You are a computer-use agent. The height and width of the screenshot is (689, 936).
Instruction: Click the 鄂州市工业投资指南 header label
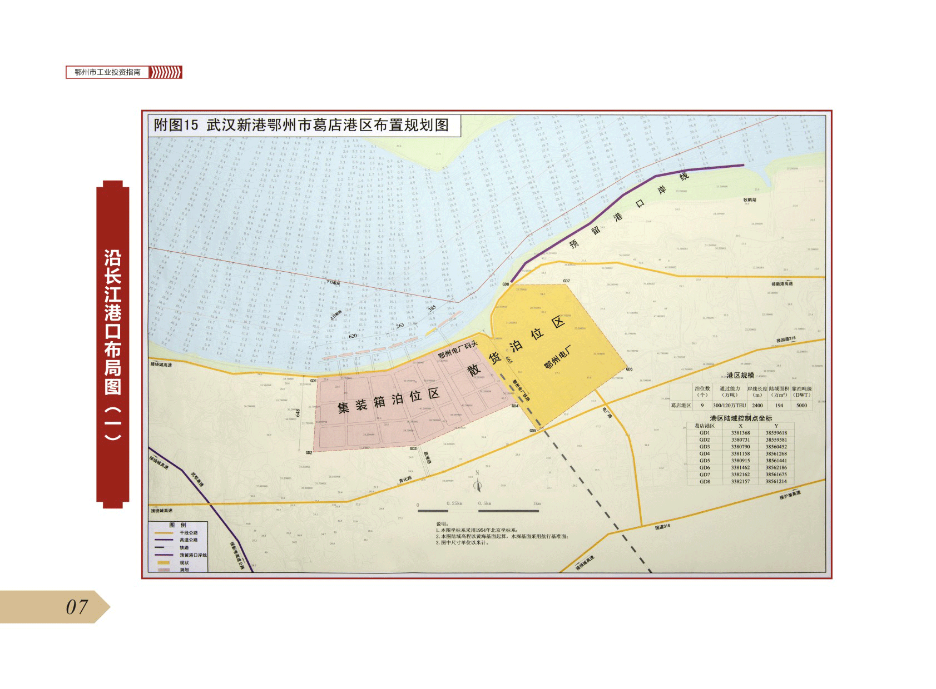[x=107, y=72]
